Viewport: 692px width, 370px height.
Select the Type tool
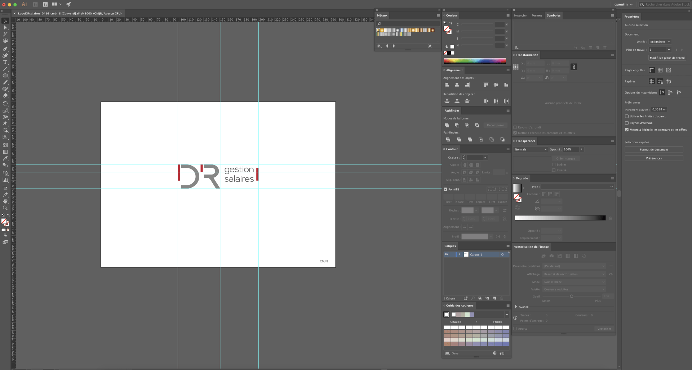pyautogui.click(x=5, y=63)
